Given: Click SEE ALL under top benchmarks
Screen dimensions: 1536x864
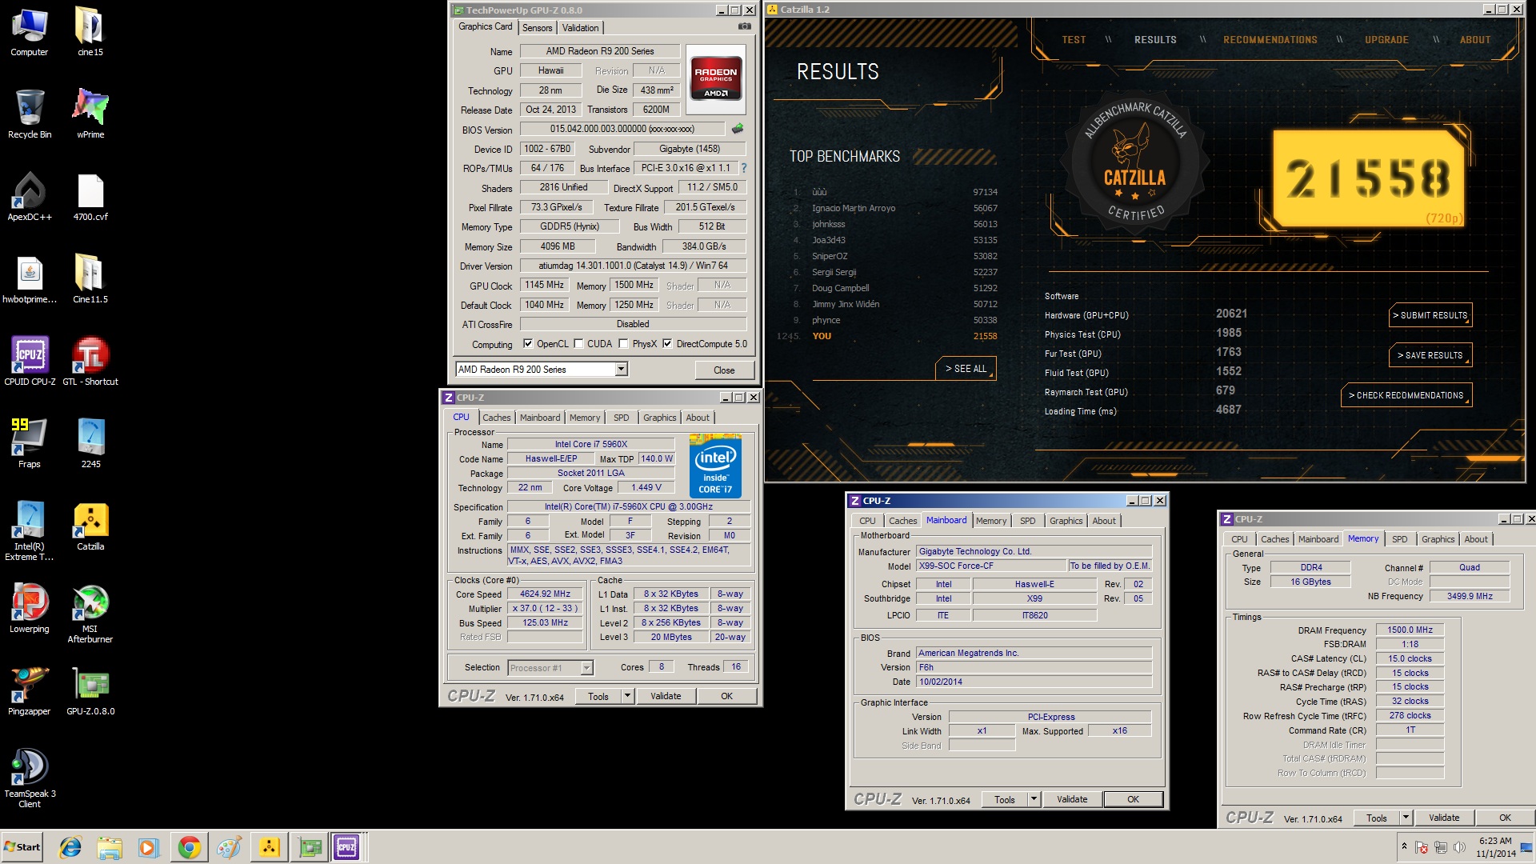Looking at the screenshot, I should (x=966, y=369).
